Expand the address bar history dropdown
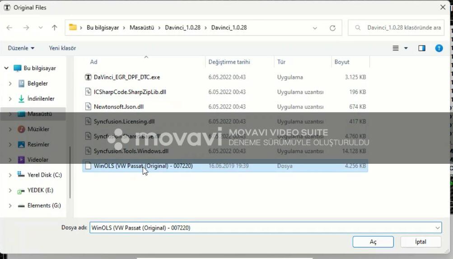Screen dimensions: 453x259 [x=315, y=28]
